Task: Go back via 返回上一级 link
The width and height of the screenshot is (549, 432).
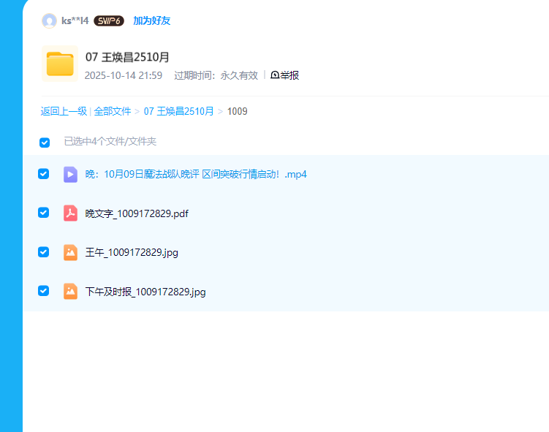Action: (64, 111)
